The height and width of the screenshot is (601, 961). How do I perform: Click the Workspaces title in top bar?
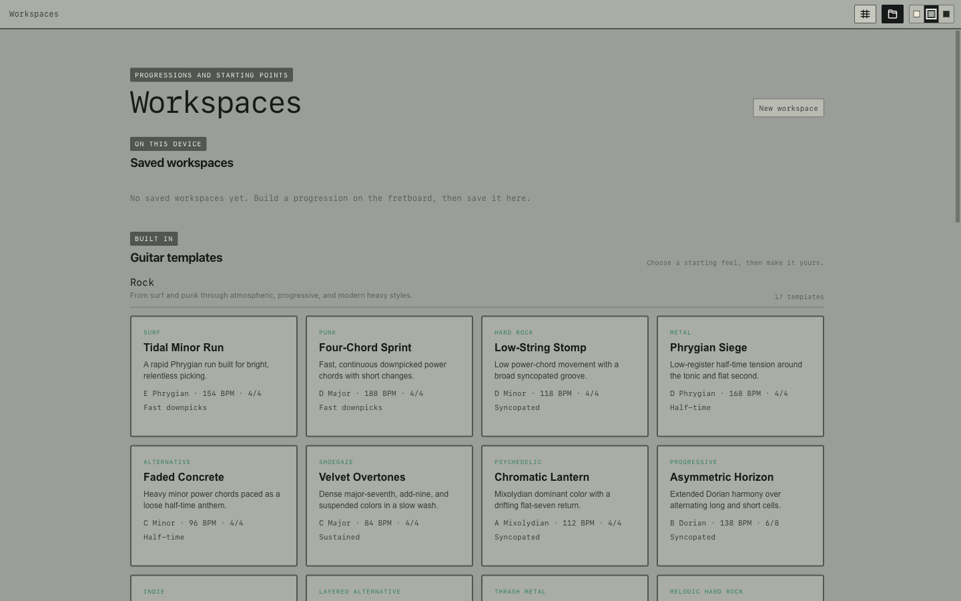coord(34,14)
